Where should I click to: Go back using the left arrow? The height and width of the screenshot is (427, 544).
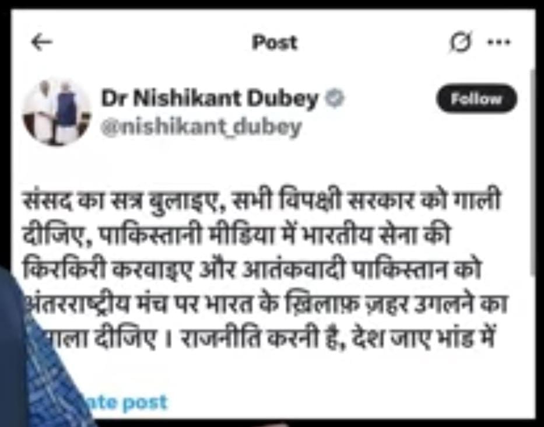click(42, 43)
